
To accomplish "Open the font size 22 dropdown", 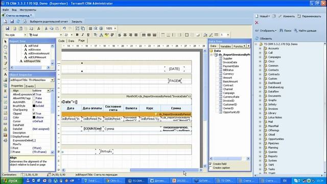I will pyautogui.click(x=72, y=35).
